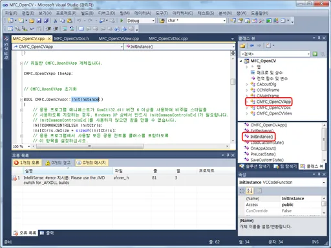This screenshot has height=248, width=331.
Task: Toggle the messages filter button
Action: point(92,163)
